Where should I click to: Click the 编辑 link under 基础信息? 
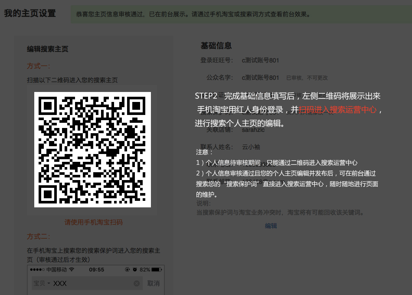[271, 226]
